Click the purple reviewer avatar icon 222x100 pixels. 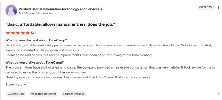[11, 11]
